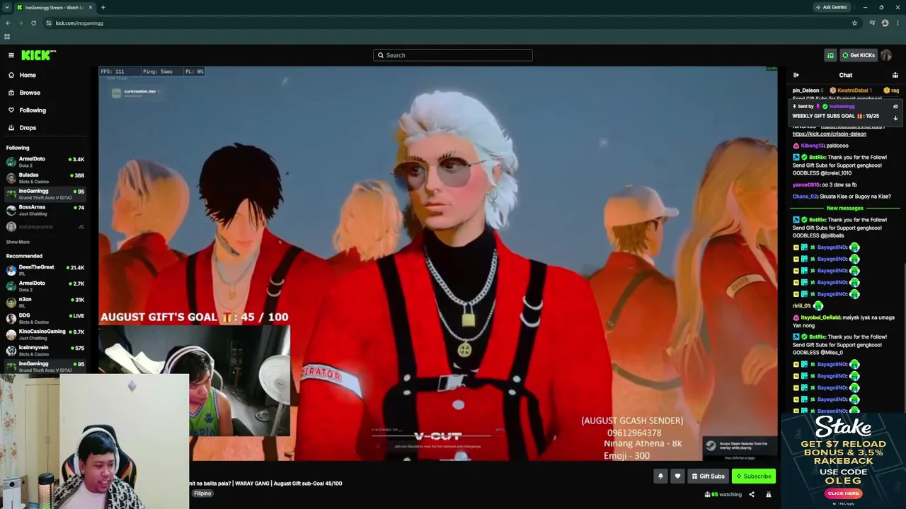Click the report icon beside share

coord(769,495)
